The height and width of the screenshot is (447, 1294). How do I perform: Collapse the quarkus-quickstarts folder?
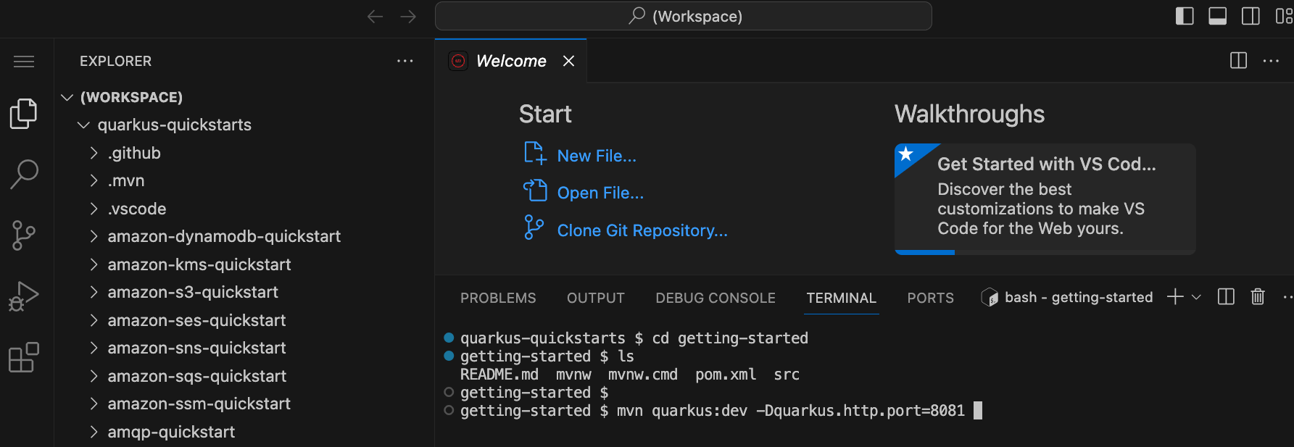(x=84, y=125)
